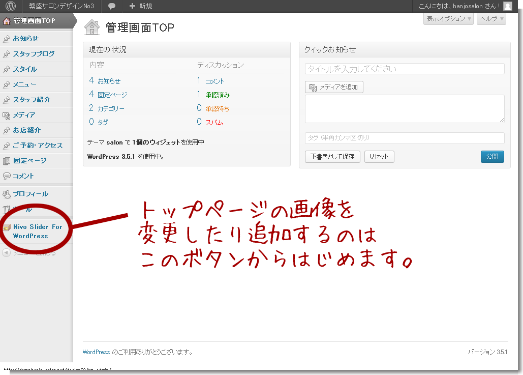
Task: Click the 公開 publish button
Action: (492, 157)
